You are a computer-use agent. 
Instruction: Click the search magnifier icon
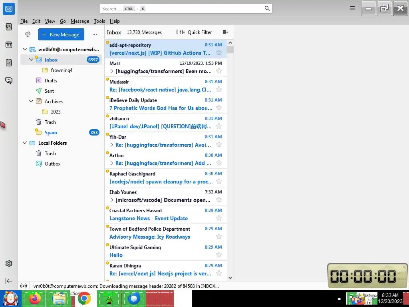267,8
